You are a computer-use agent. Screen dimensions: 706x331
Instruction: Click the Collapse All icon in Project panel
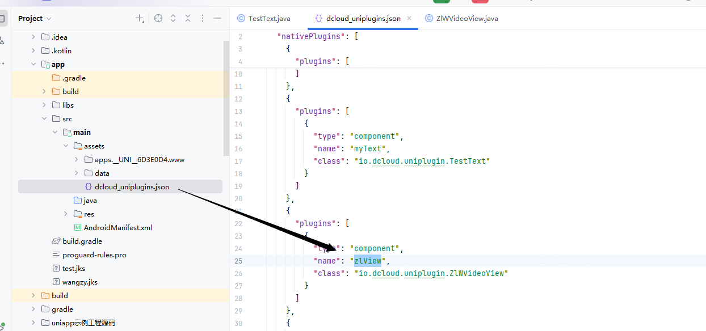[x=188, y=19]
